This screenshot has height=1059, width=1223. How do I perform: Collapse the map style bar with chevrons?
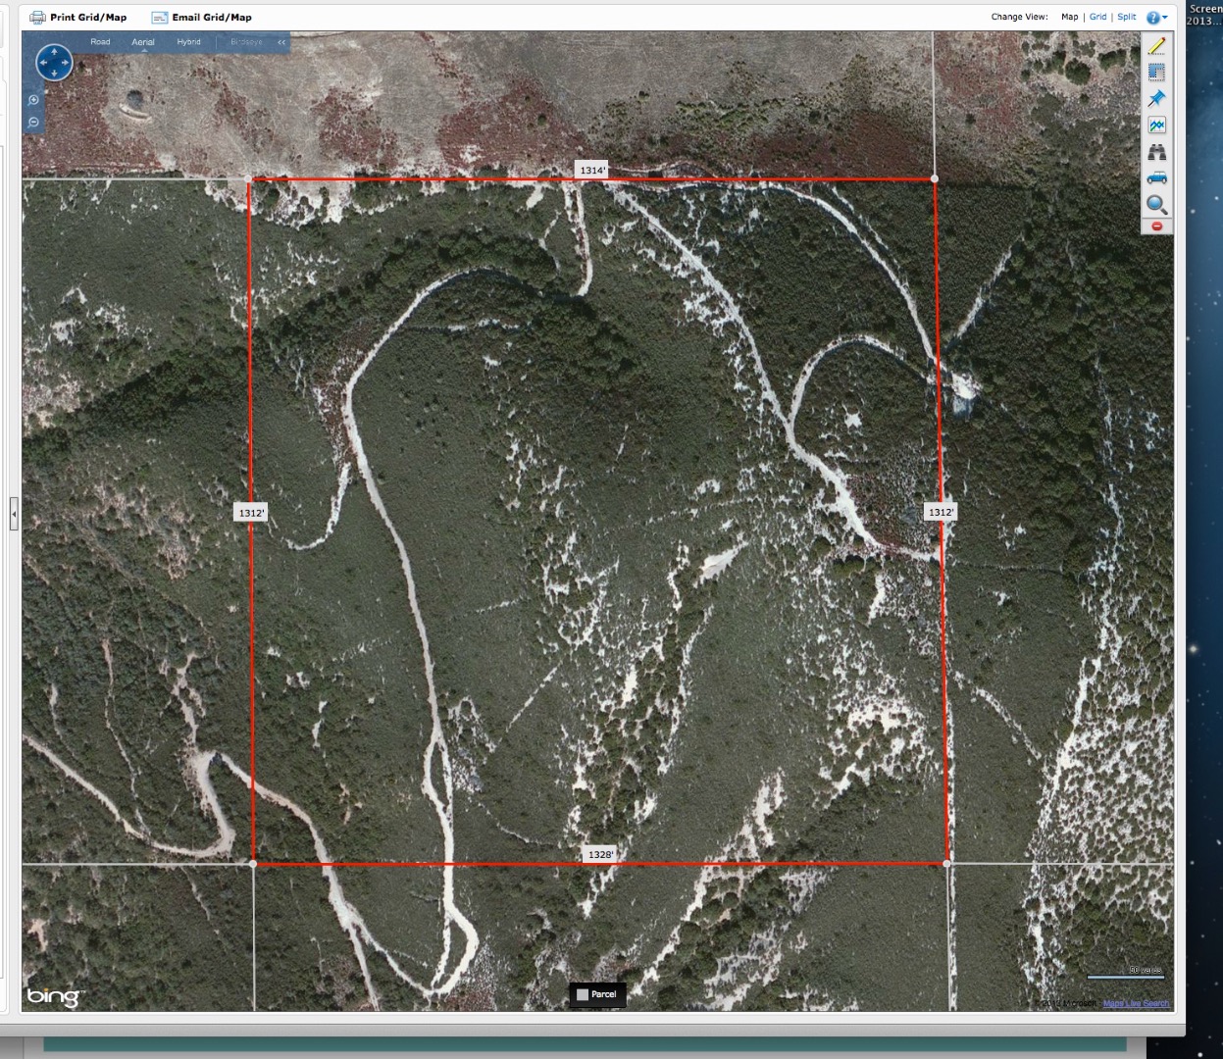280,42
